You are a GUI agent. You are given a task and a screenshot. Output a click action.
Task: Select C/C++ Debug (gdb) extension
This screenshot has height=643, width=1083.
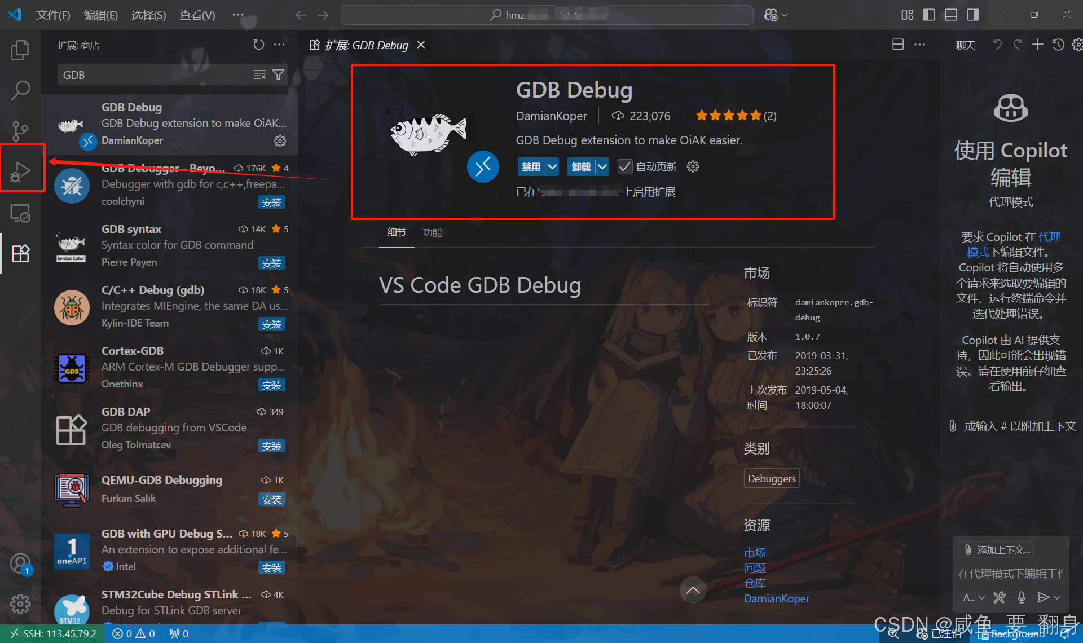169,306
